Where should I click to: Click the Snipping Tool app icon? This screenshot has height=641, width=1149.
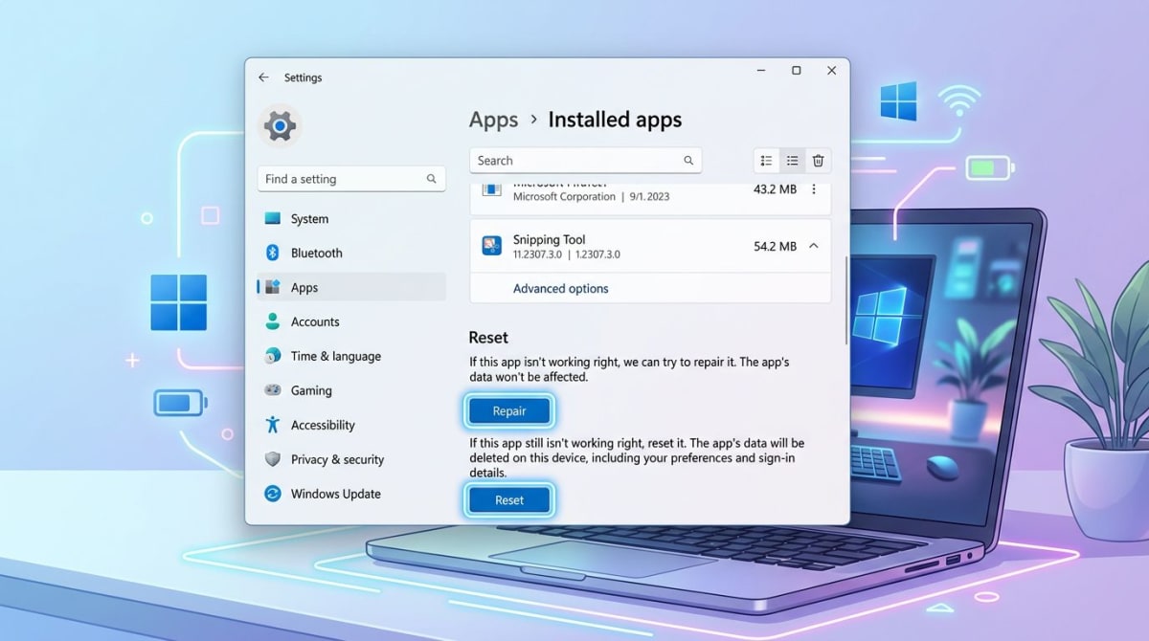(x=491, y=246)
